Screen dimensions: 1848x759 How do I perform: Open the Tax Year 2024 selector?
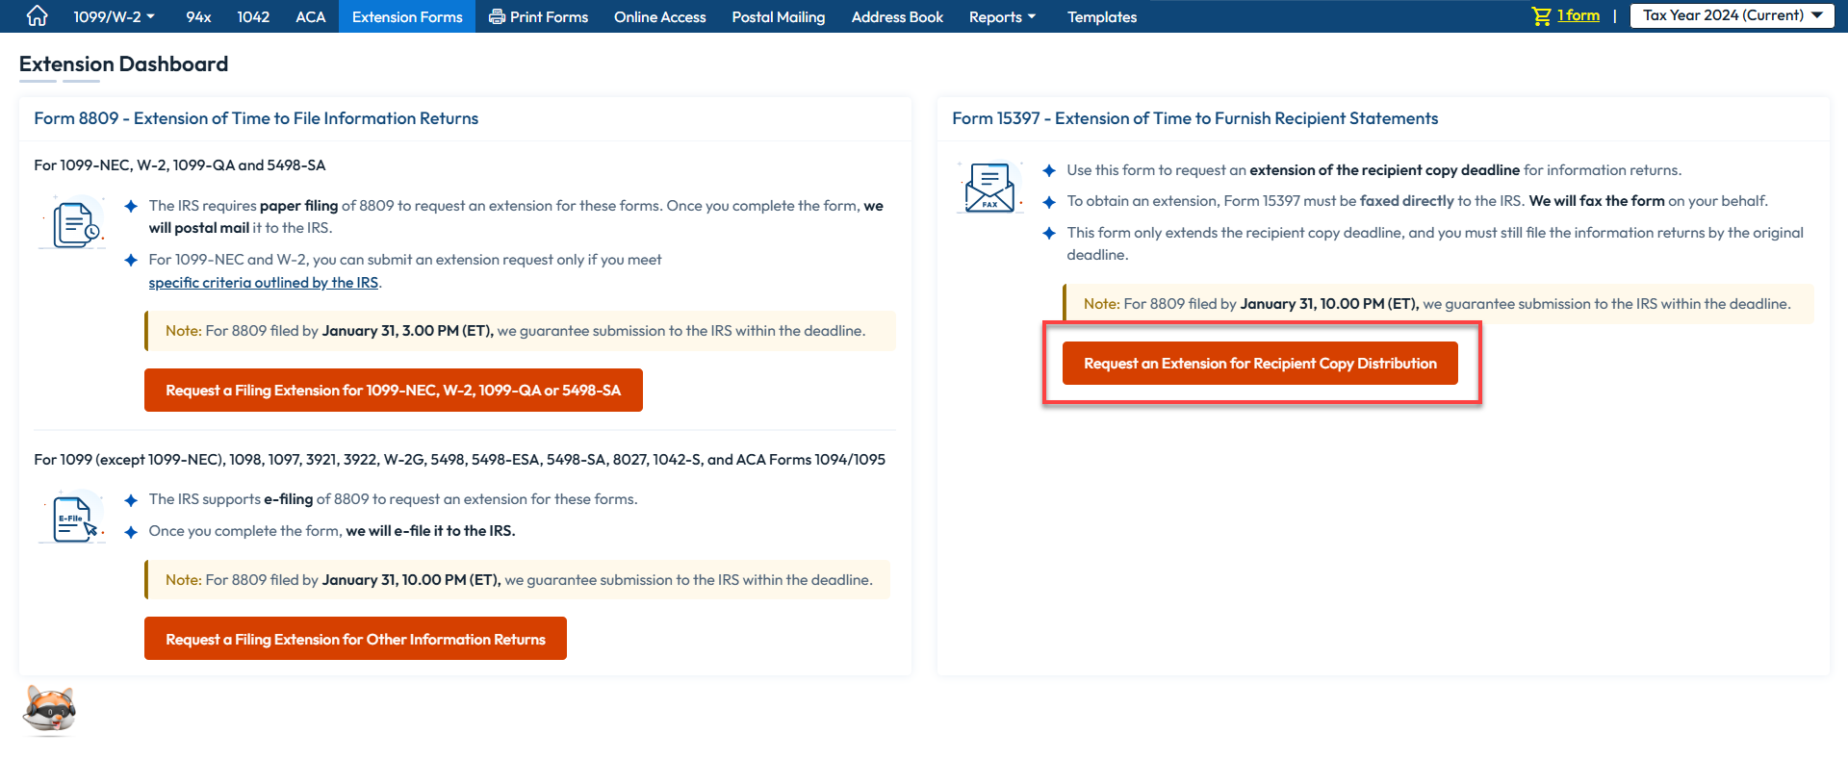coord(1732,15)
